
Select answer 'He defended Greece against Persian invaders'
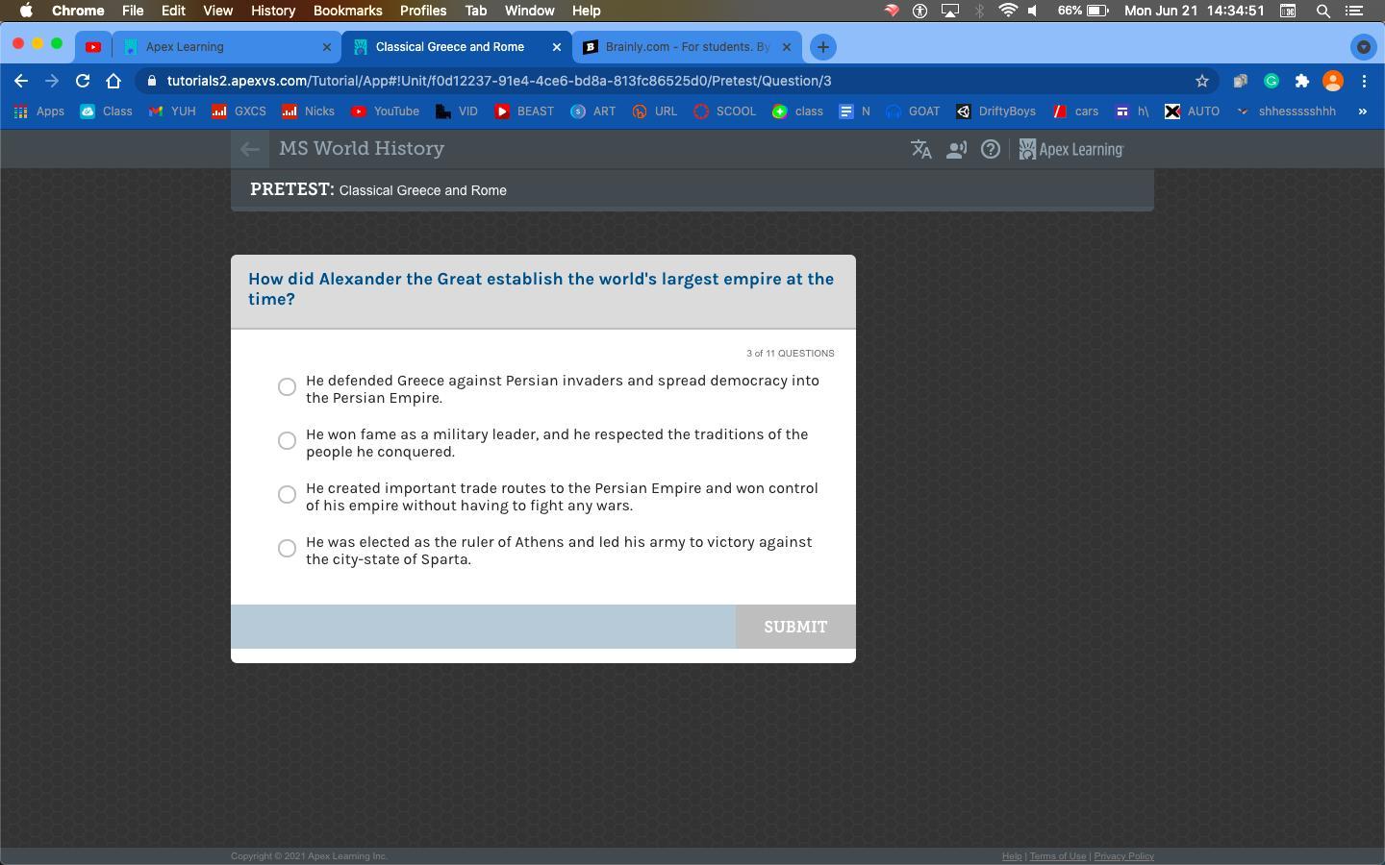(x=287, y=386)
